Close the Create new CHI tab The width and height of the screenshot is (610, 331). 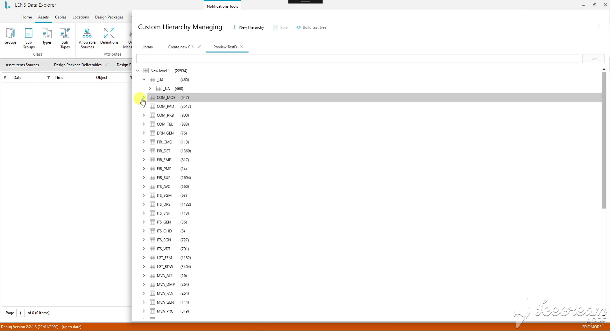(x=199, y=47)
